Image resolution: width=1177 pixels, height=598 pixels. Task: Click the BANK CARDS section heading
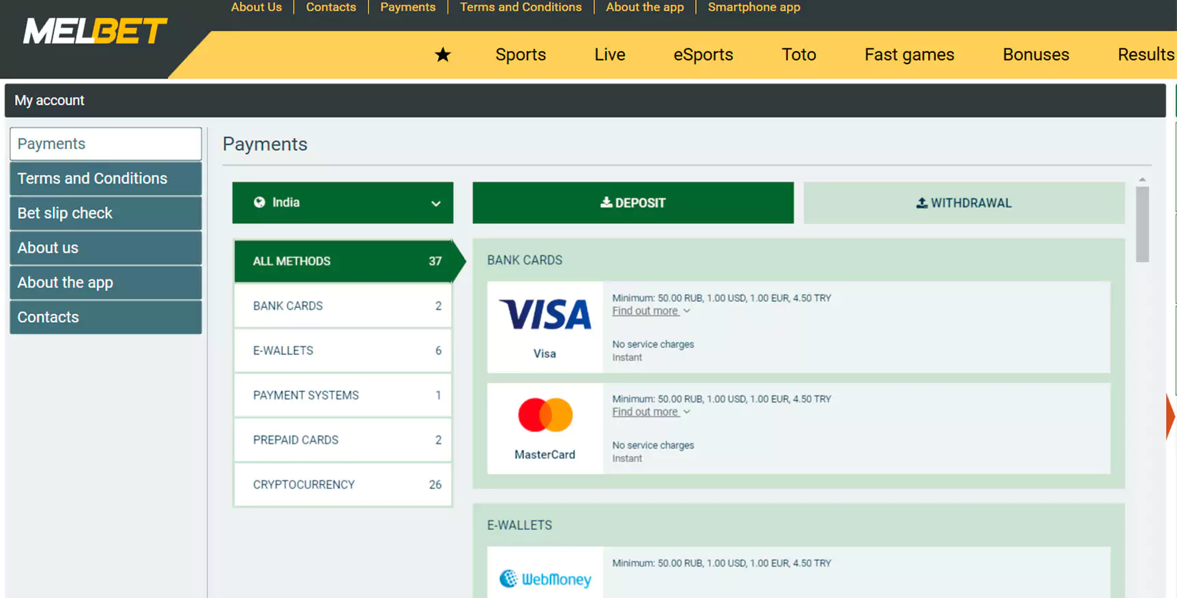(525, 260)
